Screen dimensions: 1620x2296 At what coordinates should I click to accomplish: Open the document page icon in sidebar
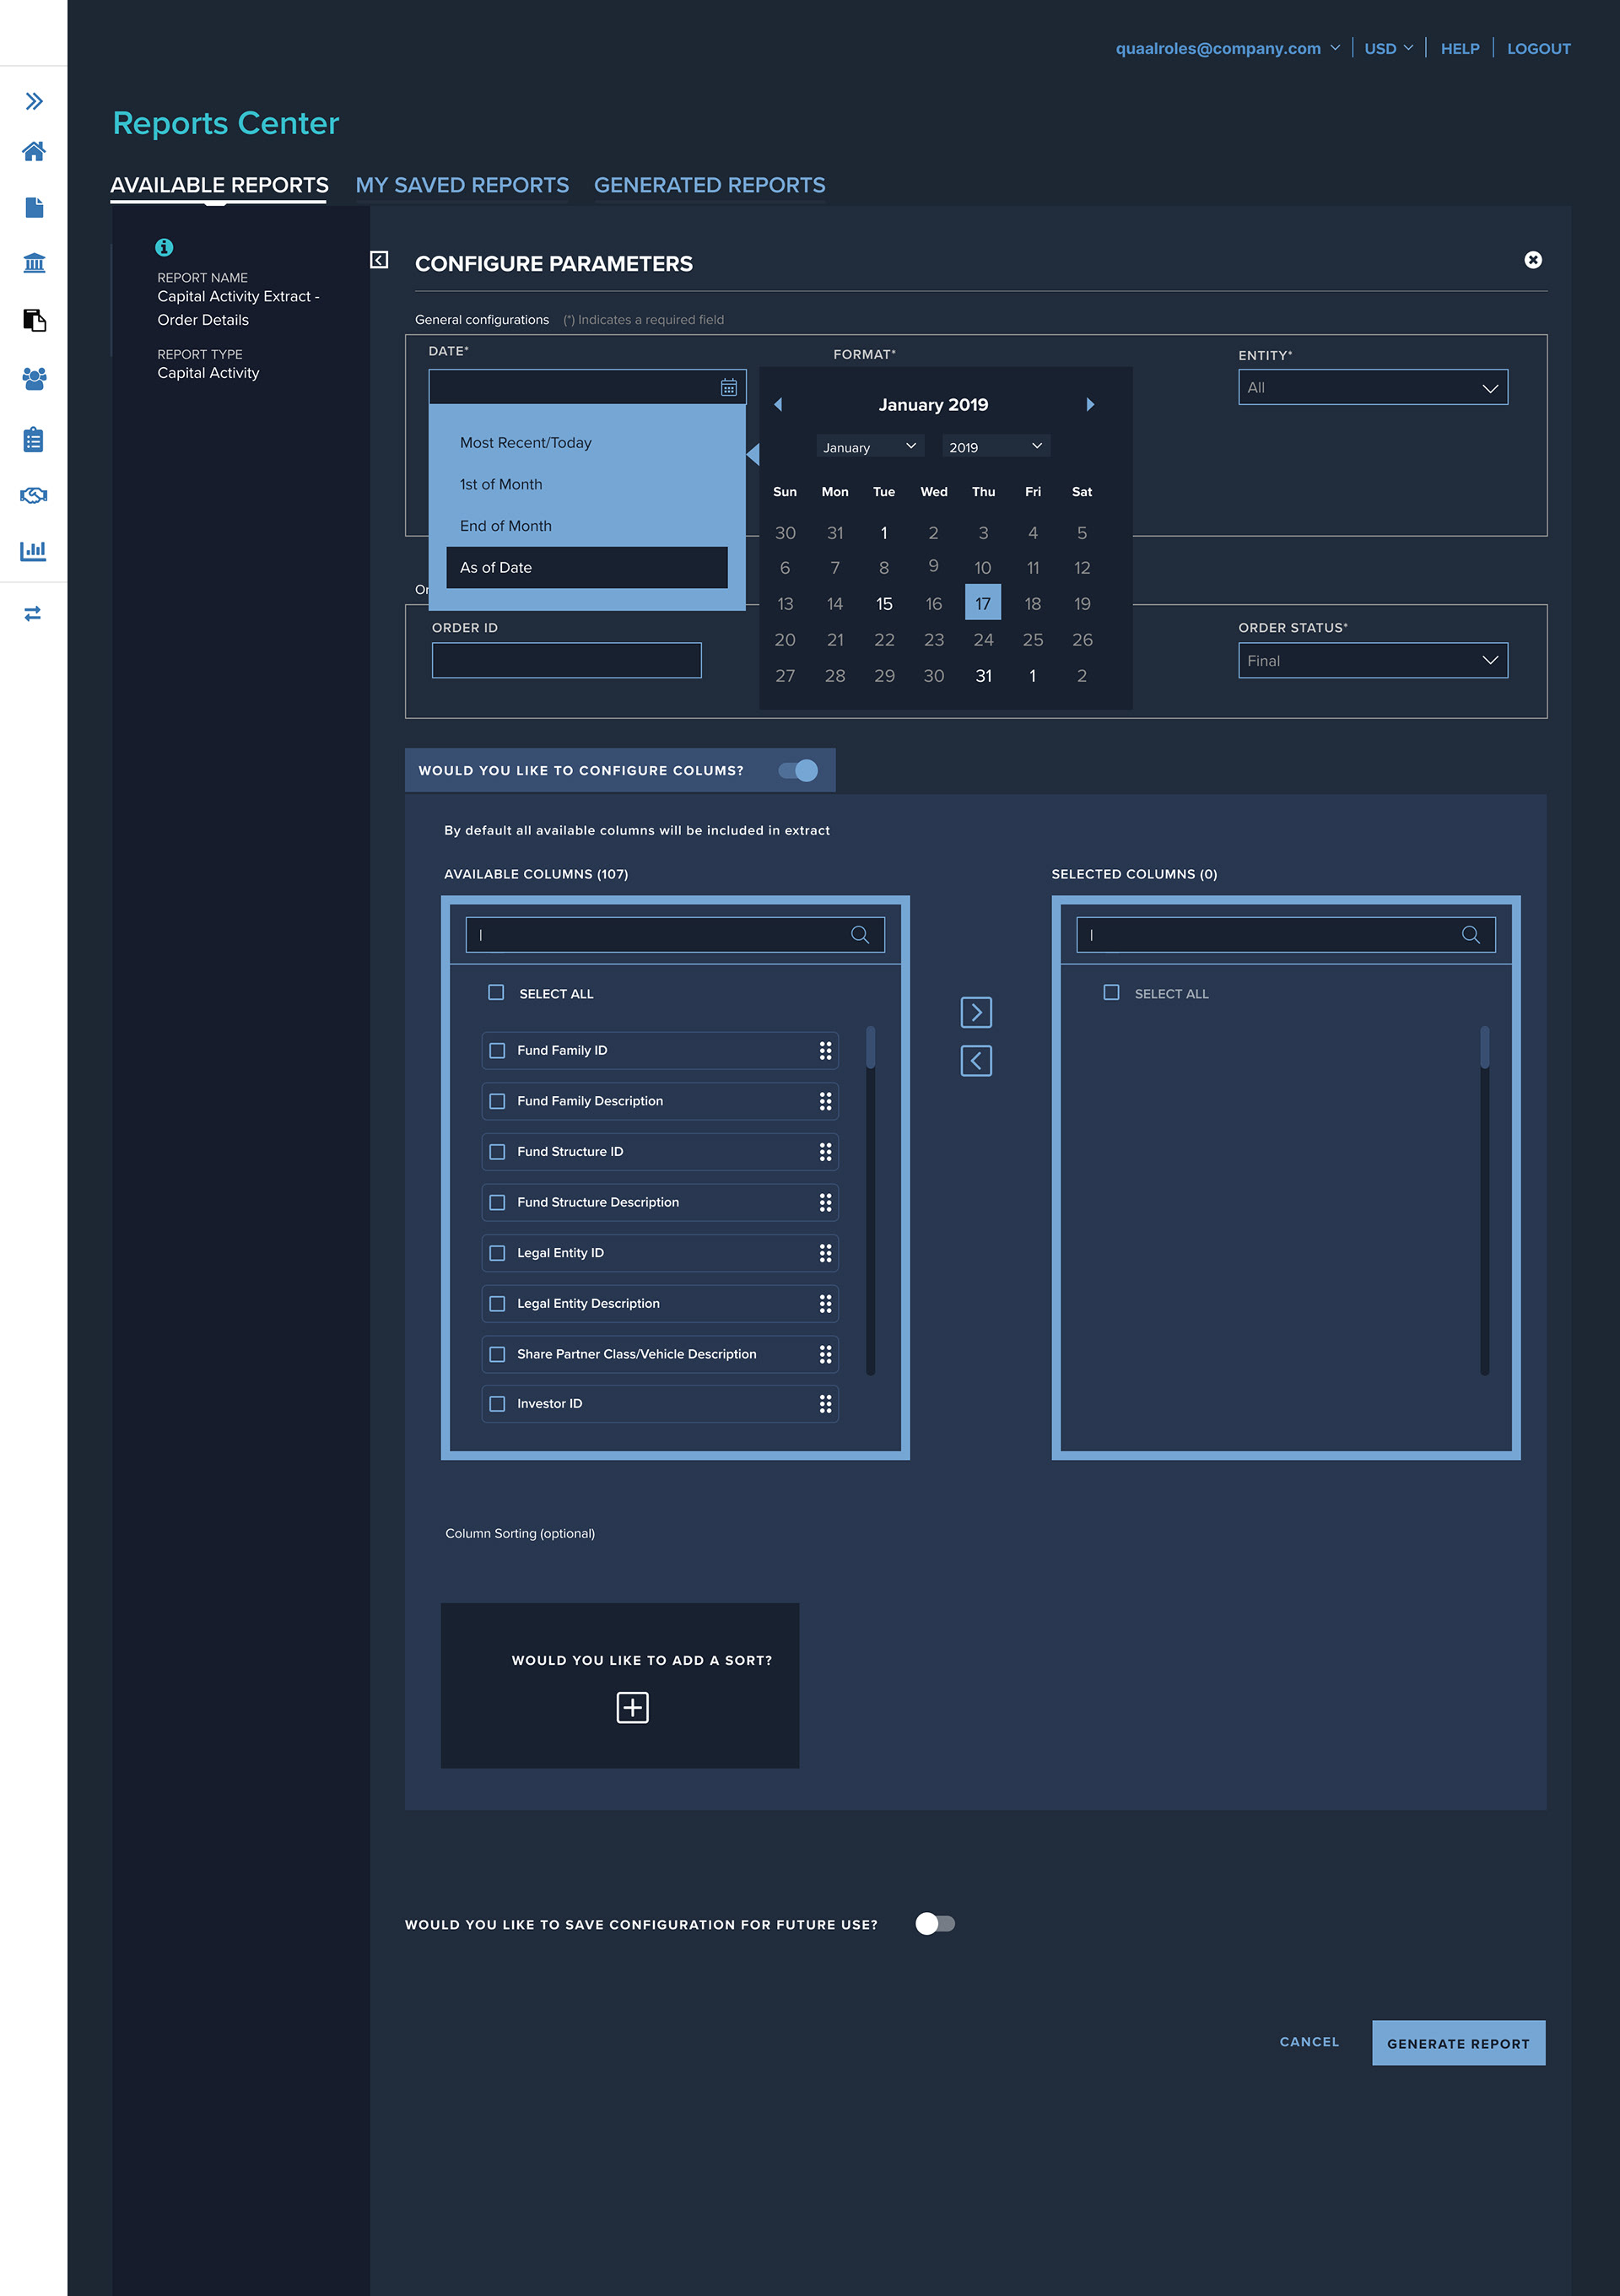[x=34, y=207]
